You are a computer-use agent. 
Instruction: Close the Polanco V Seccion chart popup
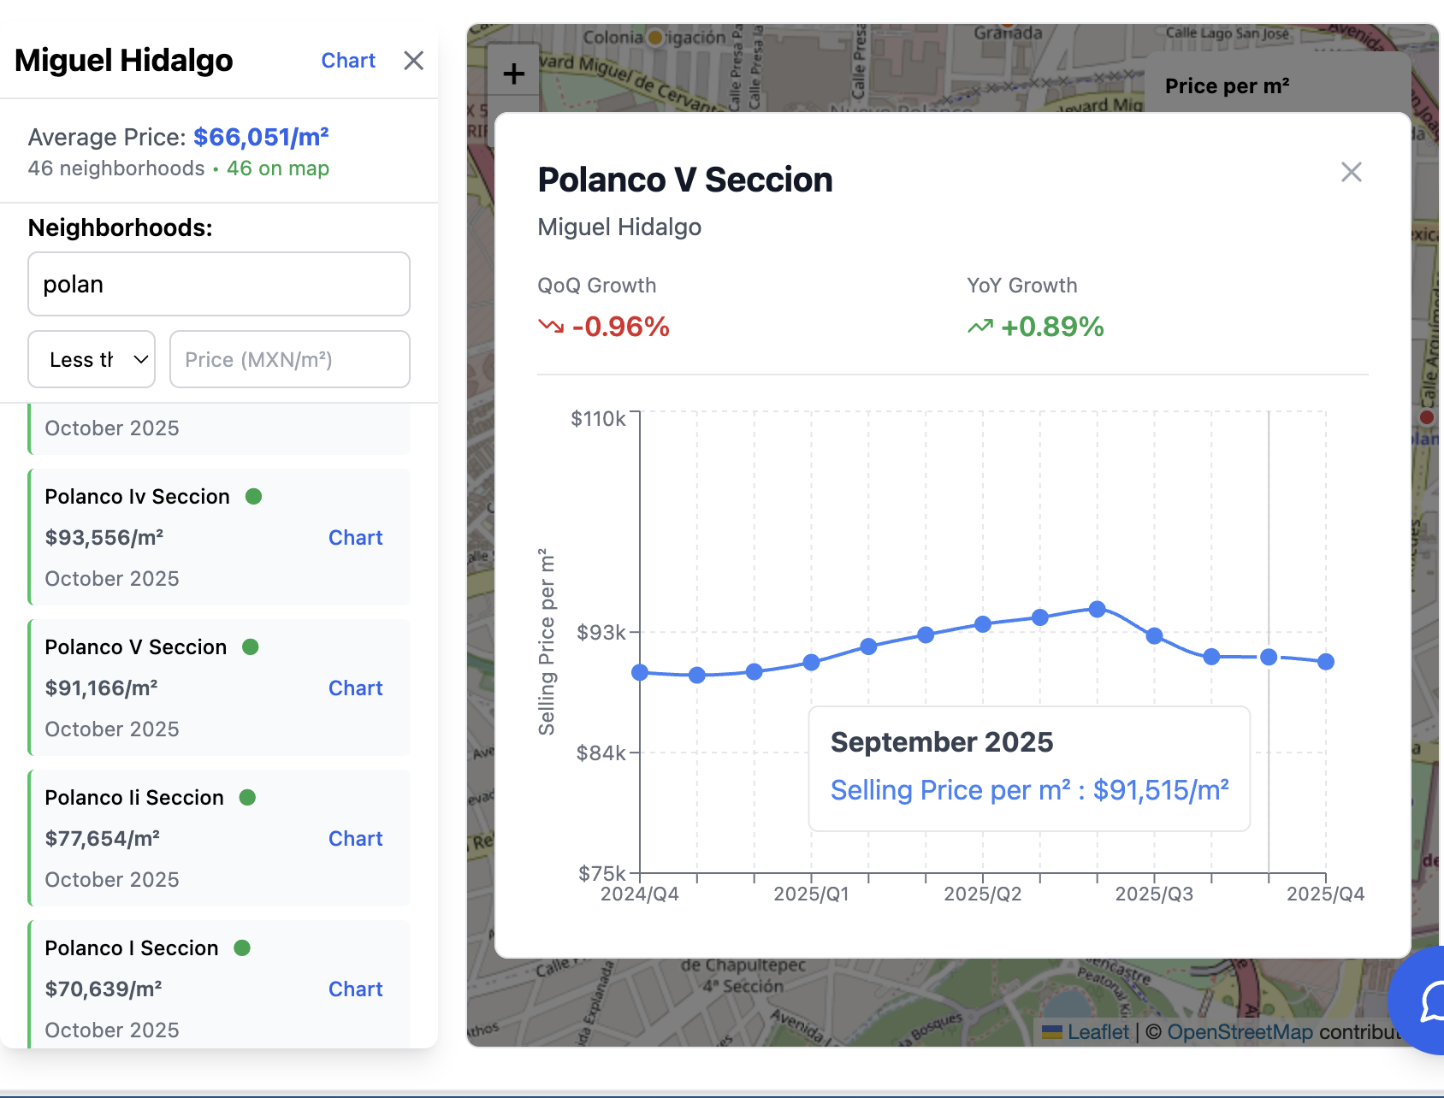1351,172
